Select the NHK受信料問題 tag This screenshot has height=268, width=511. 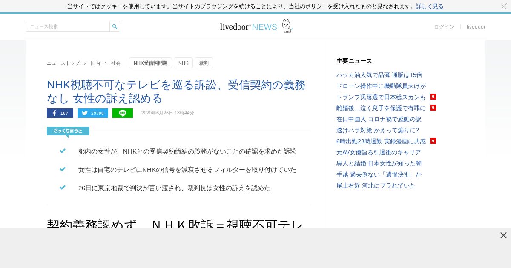[150, 63]
